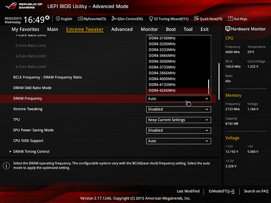The height and width of the screenshot is (203, 271).
Task: Select CPU SVID Support label
Action: (28, 141)
